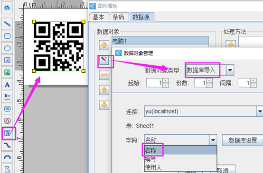
Task: Select the ellipse drawing tool
Action: click(7, 48)
